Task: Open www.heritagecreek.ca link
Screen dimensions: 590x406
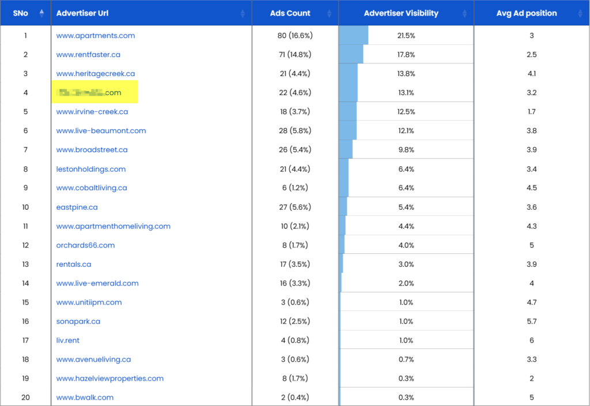Action: [96, 74]
